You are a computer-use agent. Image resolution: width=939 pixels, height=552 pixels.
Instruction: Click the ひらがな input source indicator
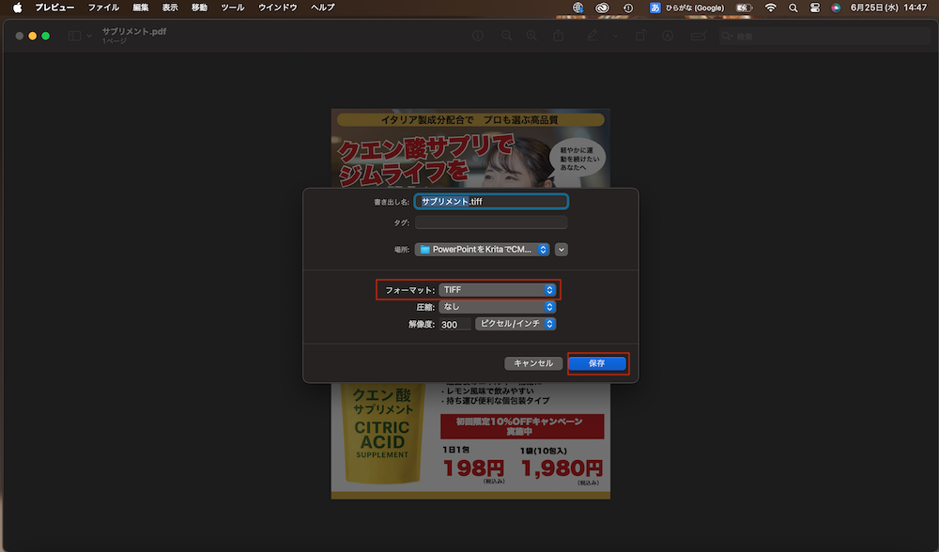(687, 8)
